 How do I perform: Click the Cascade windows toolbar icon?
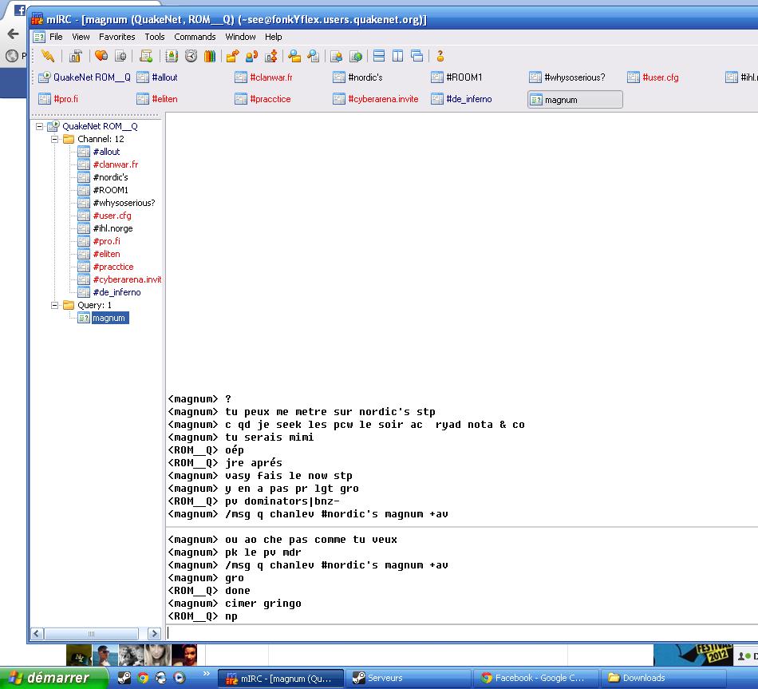[x=417, y=56]
